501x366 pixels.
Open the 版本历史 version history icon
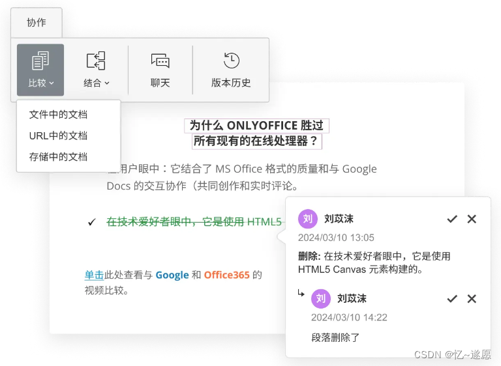click(232, 61)
